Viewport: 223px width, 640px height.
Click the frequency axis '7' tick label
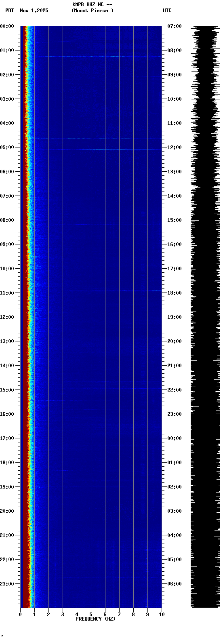click(119, 615)
